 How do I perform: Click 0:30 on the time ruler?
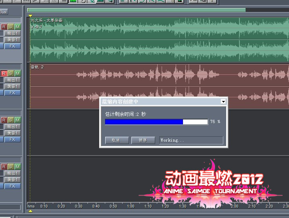click(x=79, y=206)
